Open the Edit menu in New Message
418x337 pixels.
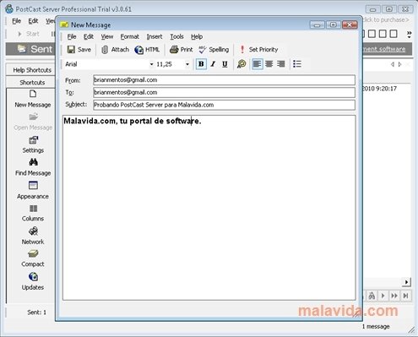coord(89,36)
